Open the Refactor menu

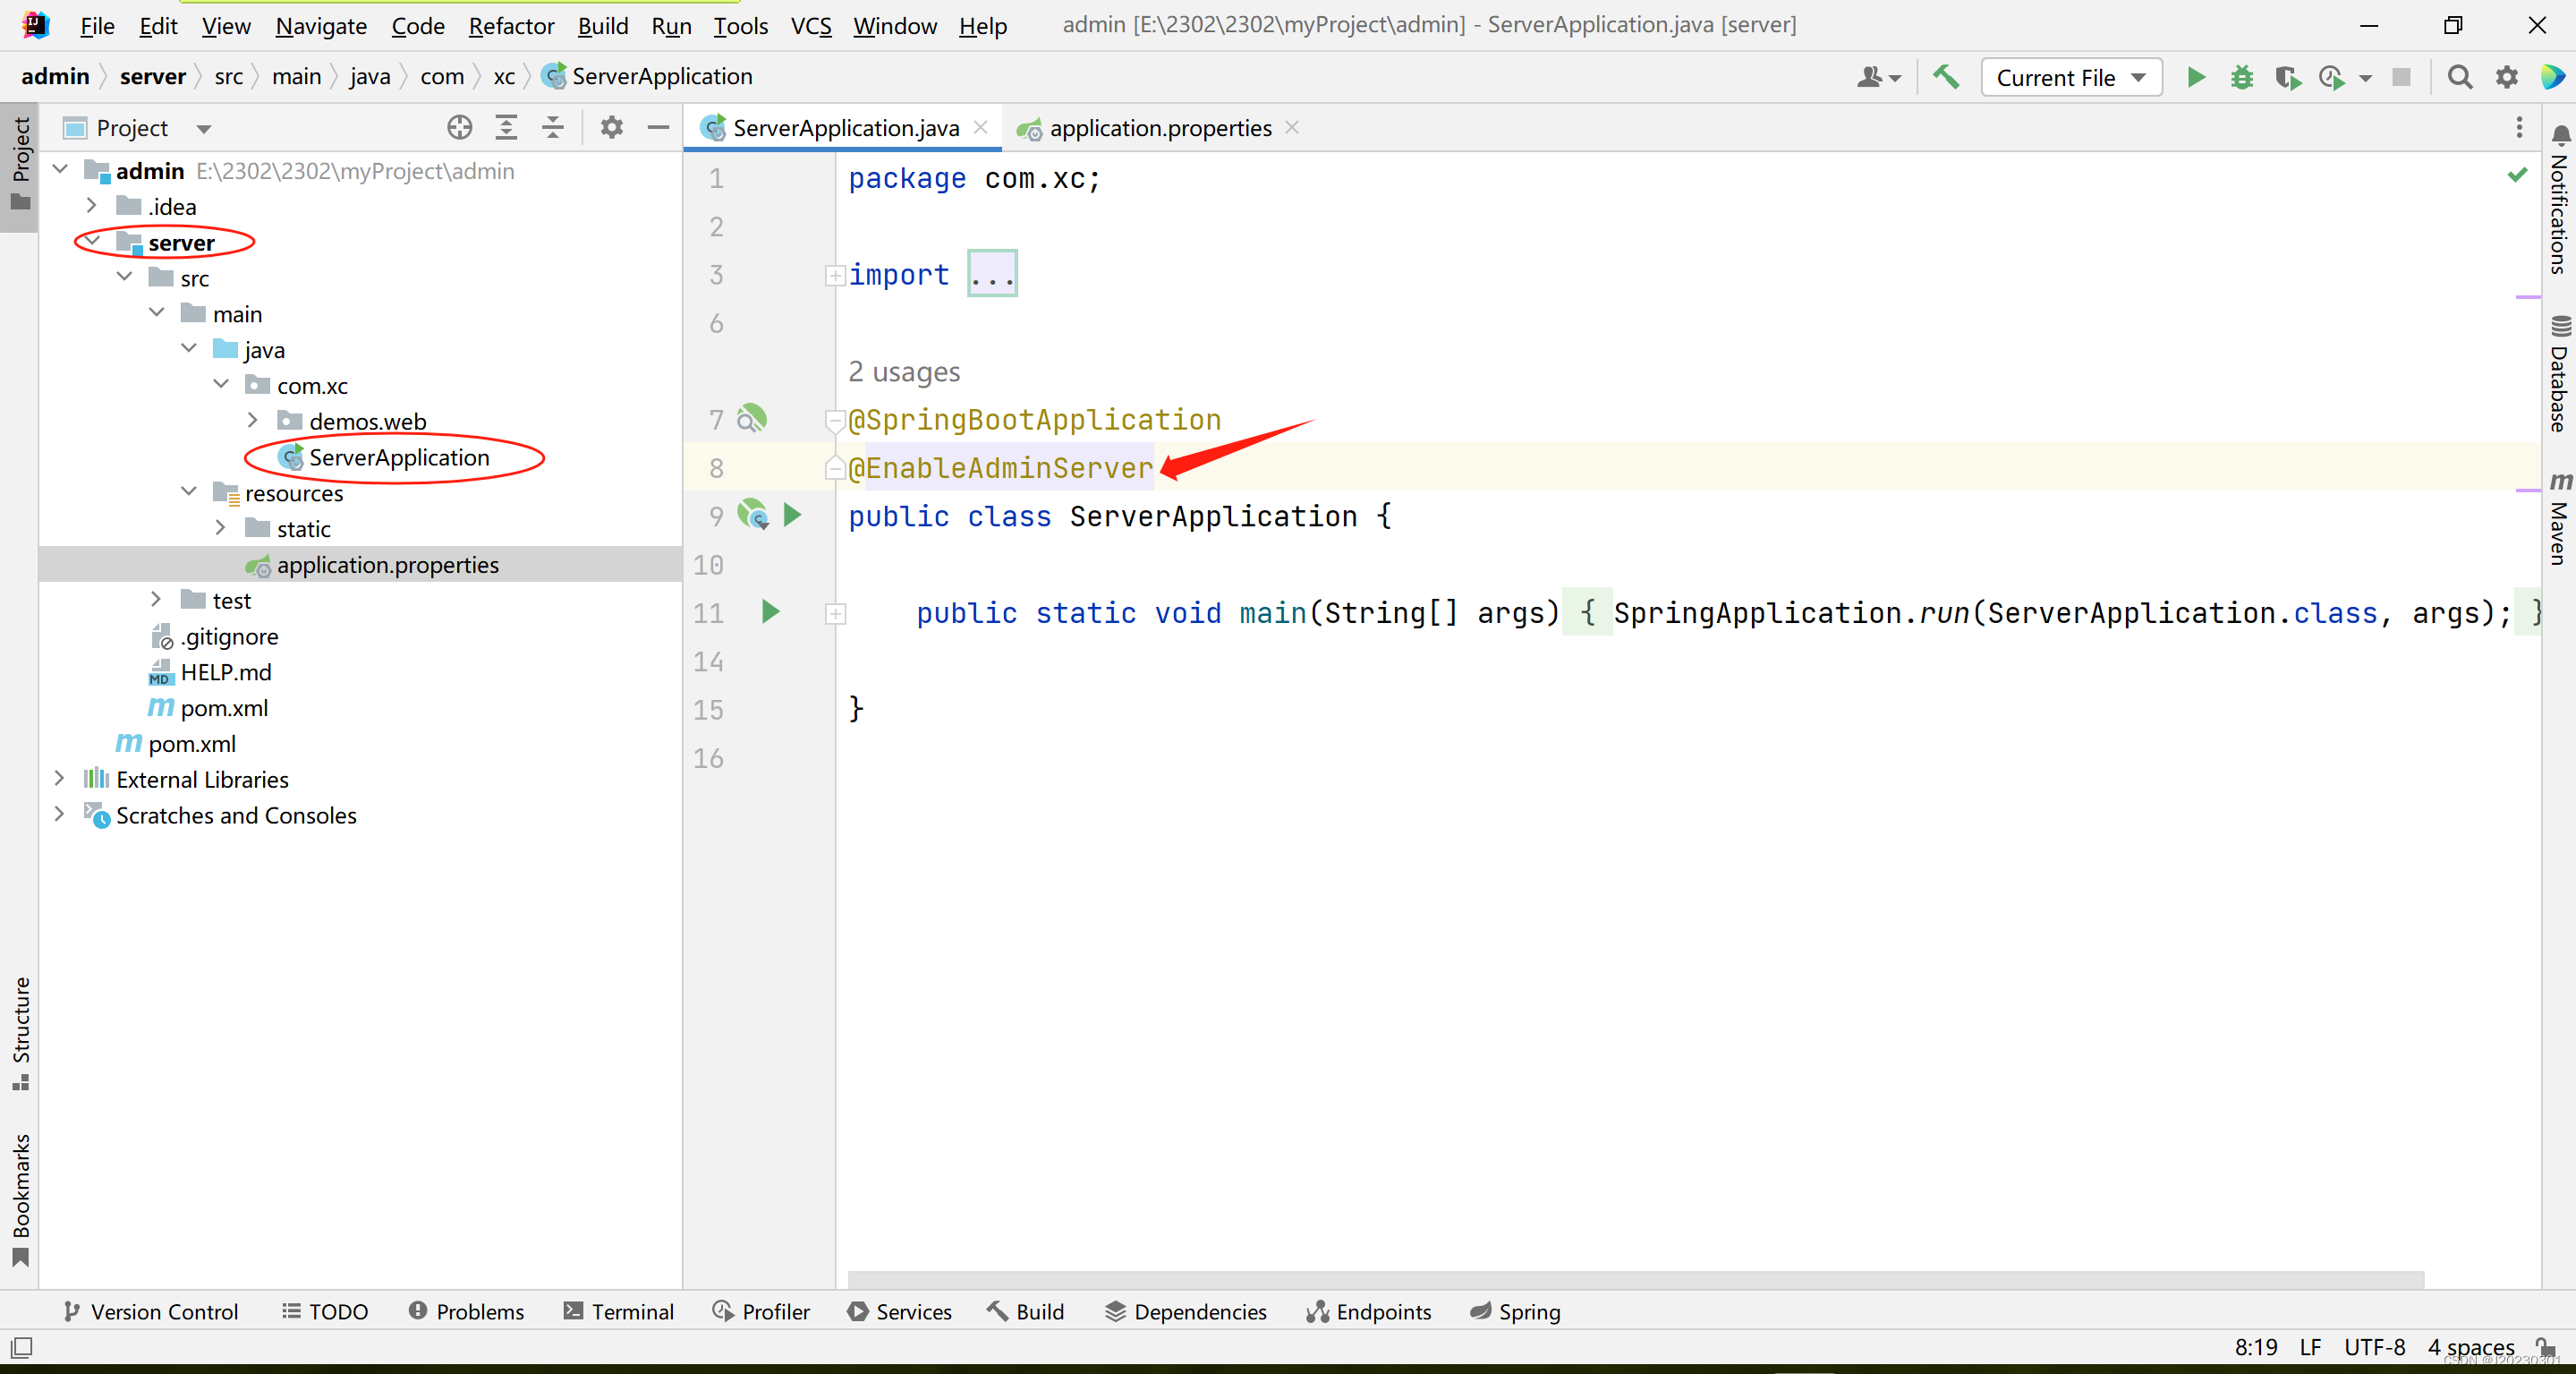pyautogui.click(x=510, y=26)
